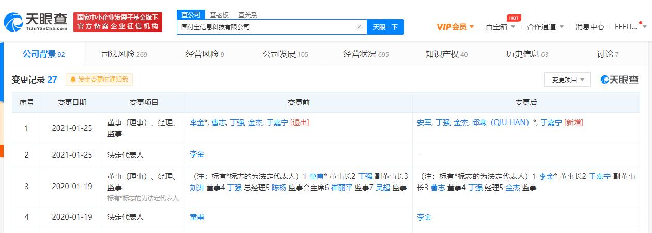The width and height of the screenshot is (652, 233).
Task: Open 李金 link in row 4 变更后
Action: pyautogui.click(x=424, y=217)
